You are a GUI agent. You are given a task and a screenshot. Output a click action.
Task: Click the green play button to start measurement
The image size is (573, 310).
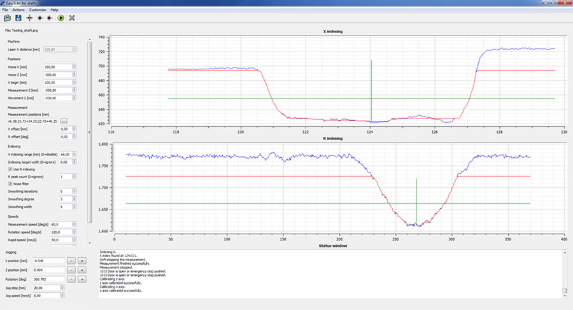pos(60,18)
